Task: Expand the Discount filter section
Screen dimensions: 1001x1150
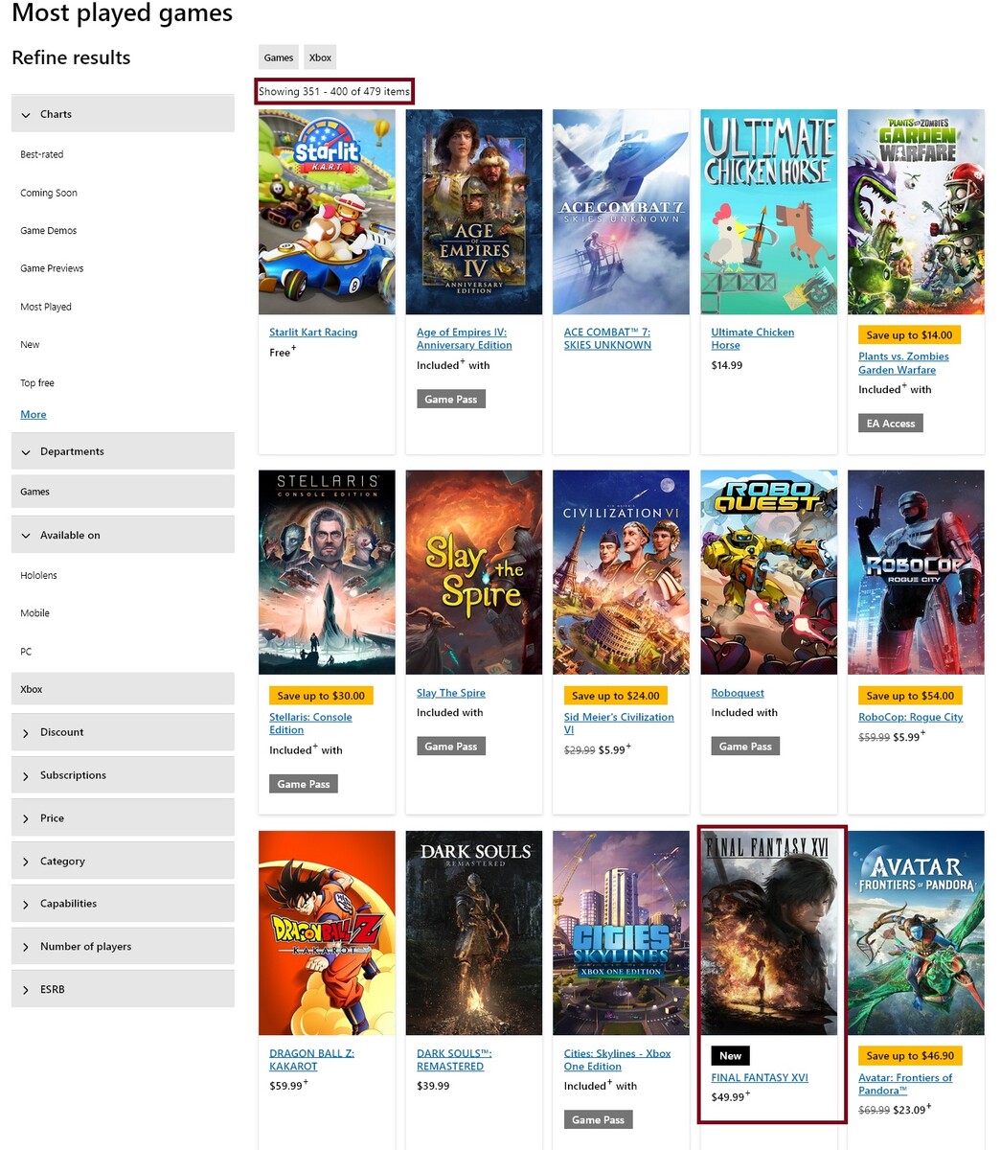Action: pos(123,732)
